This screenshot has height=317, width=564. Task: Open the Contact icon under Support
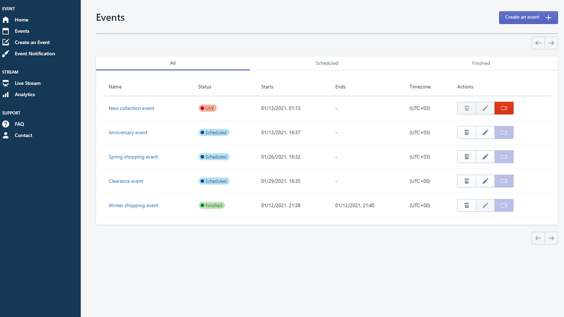pos(6,135)
